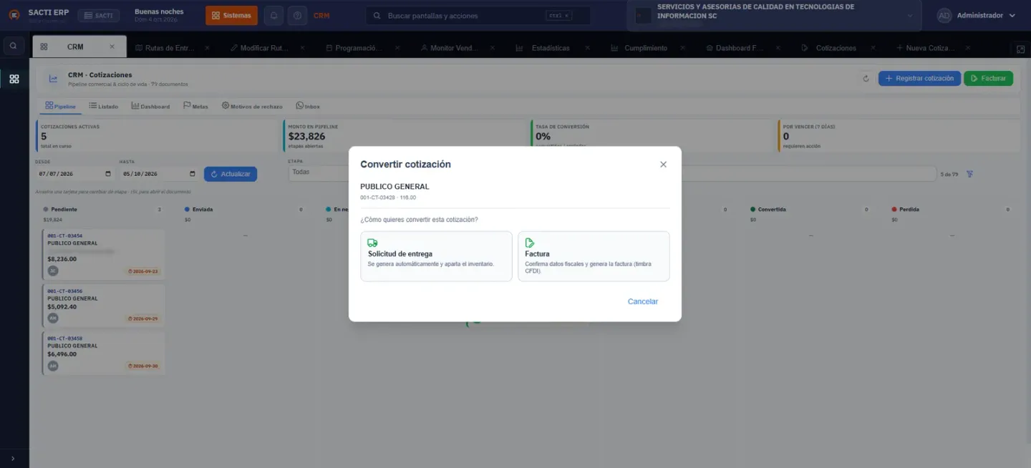Click the SACTI ERP logo icon
The image size is (1031, 468).
point(14,15)
